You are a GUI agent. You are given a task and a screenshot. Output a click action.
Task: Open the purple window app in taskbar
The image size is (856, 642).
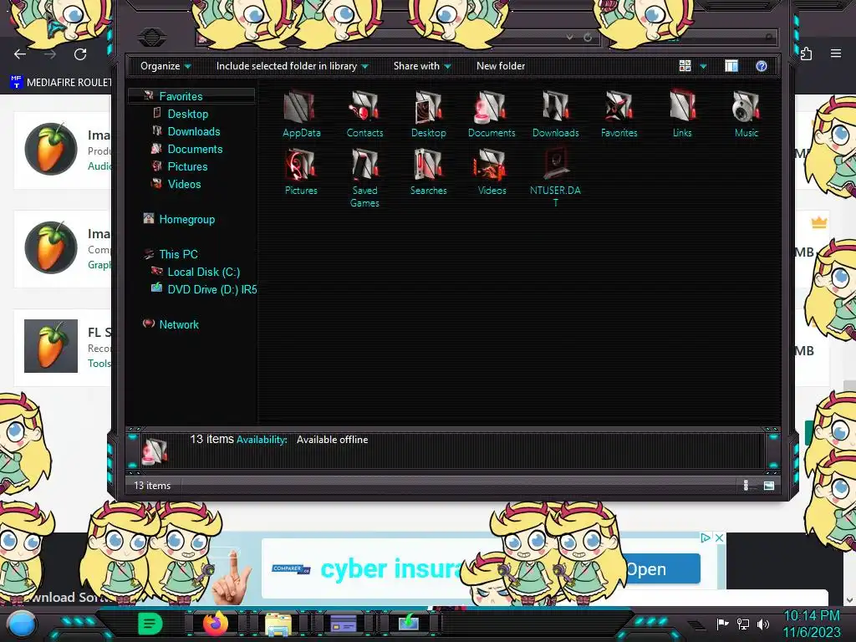pos(344,623)
